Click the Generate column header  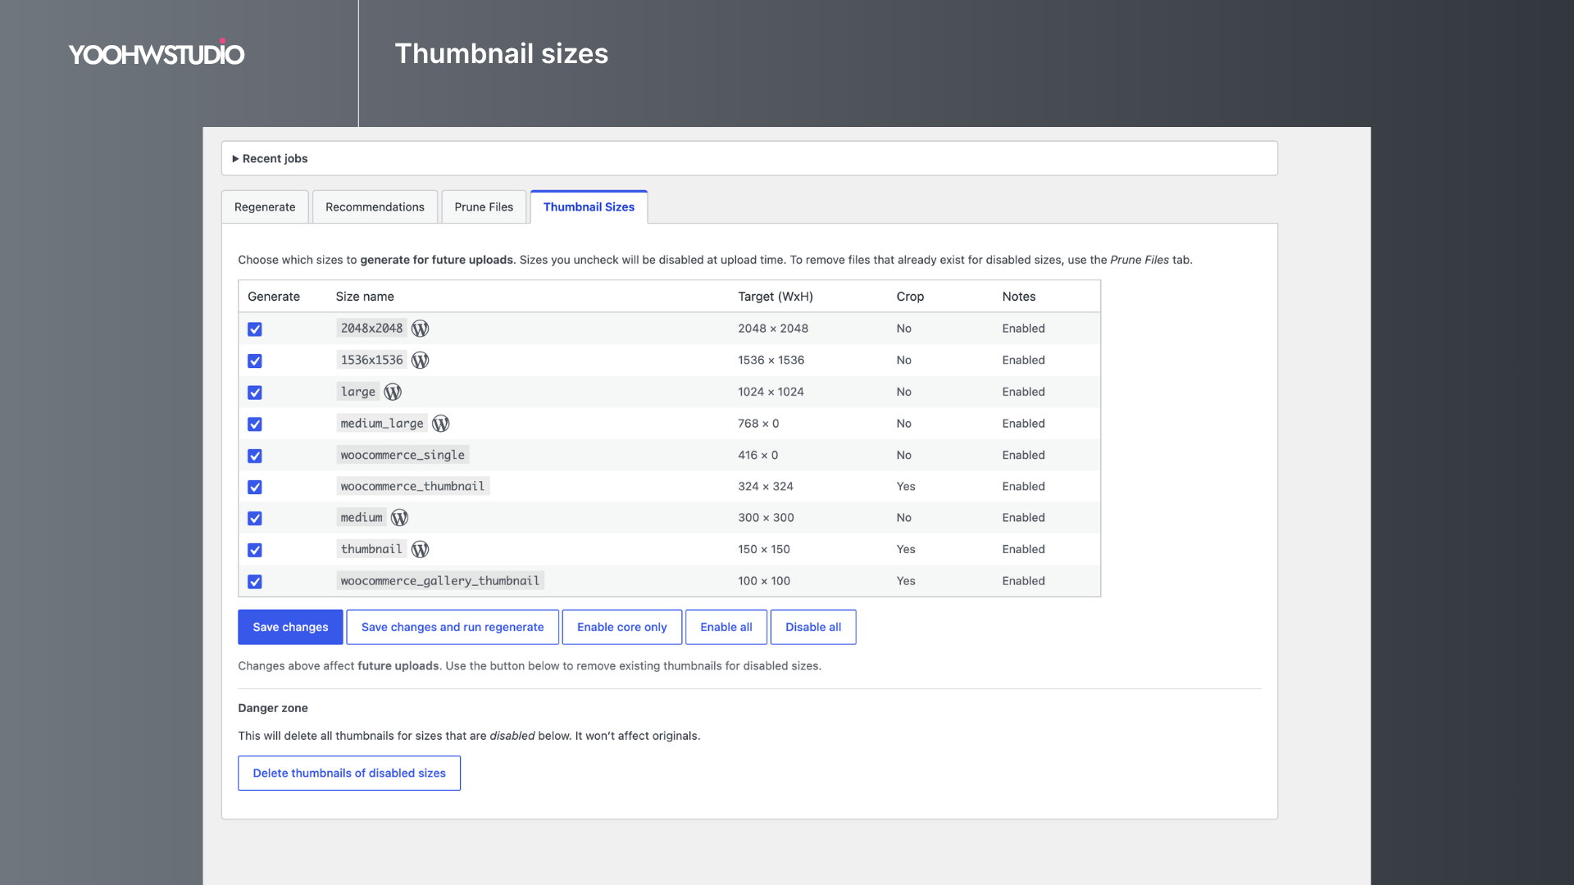pyautogui.click(x=274, y=297)
